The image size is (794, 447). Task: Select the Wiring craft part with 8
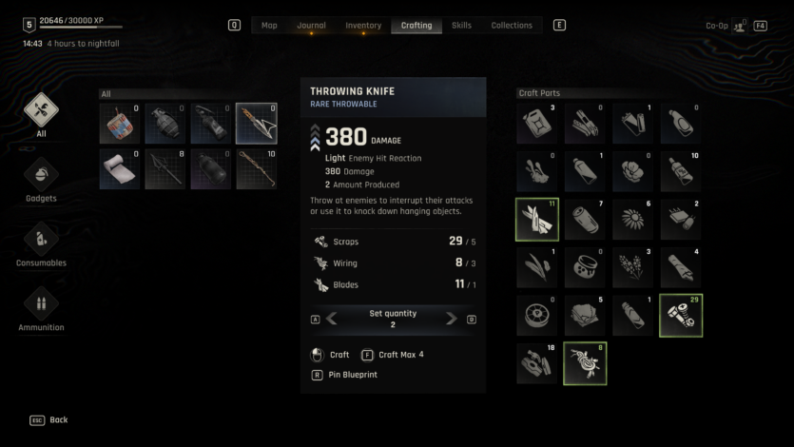tap(585, 363)
